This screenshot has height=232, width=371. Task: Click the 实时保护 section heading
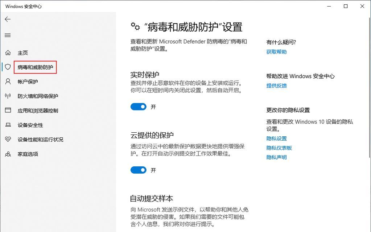[145, 75]
